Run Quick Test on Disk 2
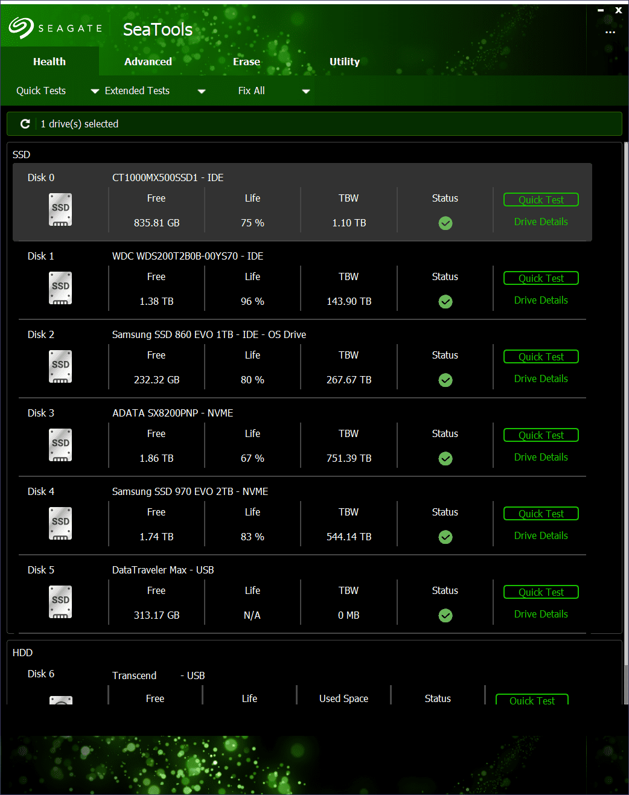This screenshot has height=795, width=629. (541, 357)
